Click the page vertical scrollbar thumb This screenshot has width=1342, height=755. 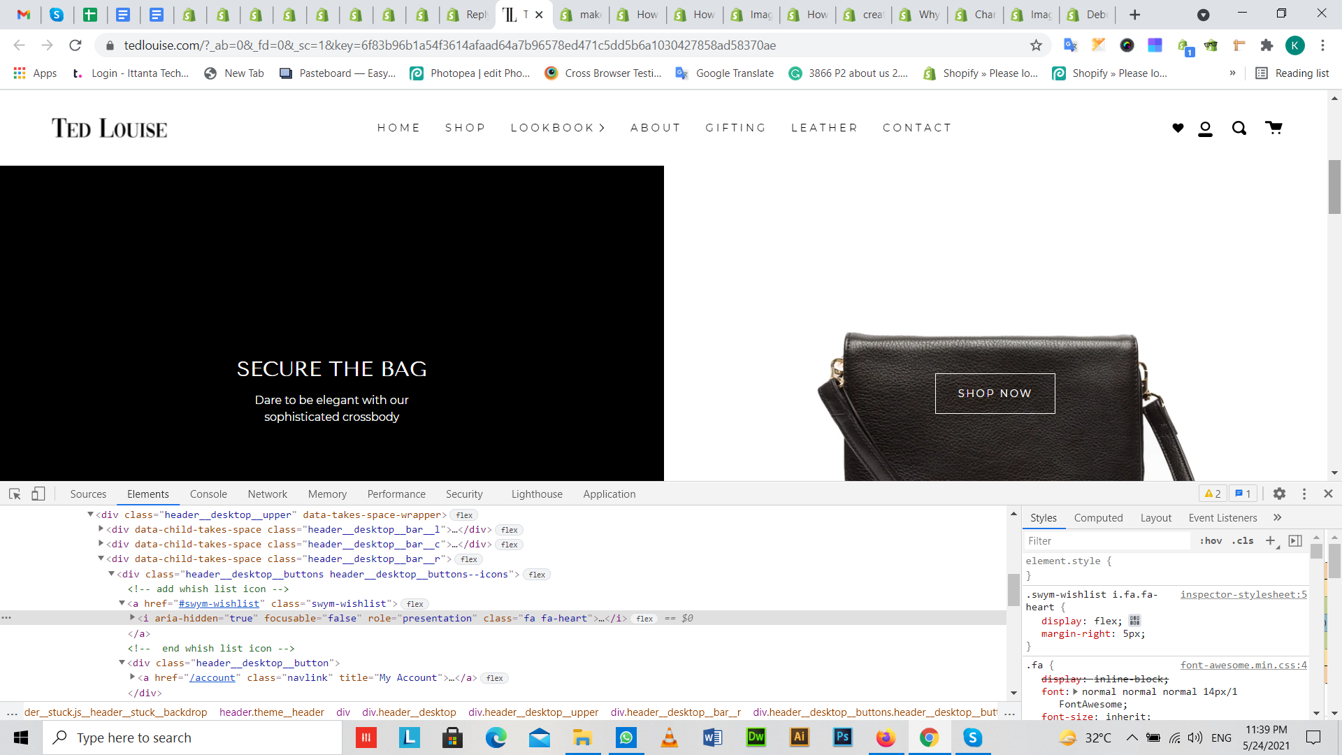[1334, 187]
